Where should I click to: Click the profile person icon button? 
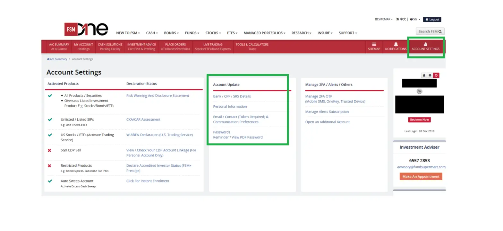(424, 75)
